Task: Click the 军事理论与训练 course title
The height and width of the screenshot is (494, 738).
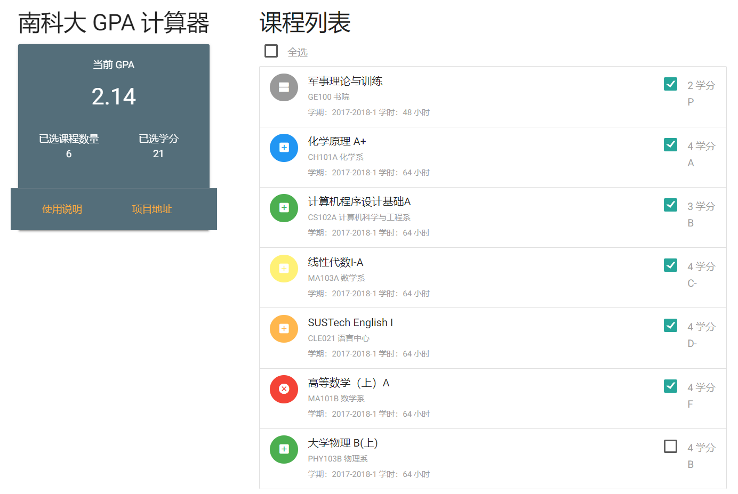Action: coord(346,81)
